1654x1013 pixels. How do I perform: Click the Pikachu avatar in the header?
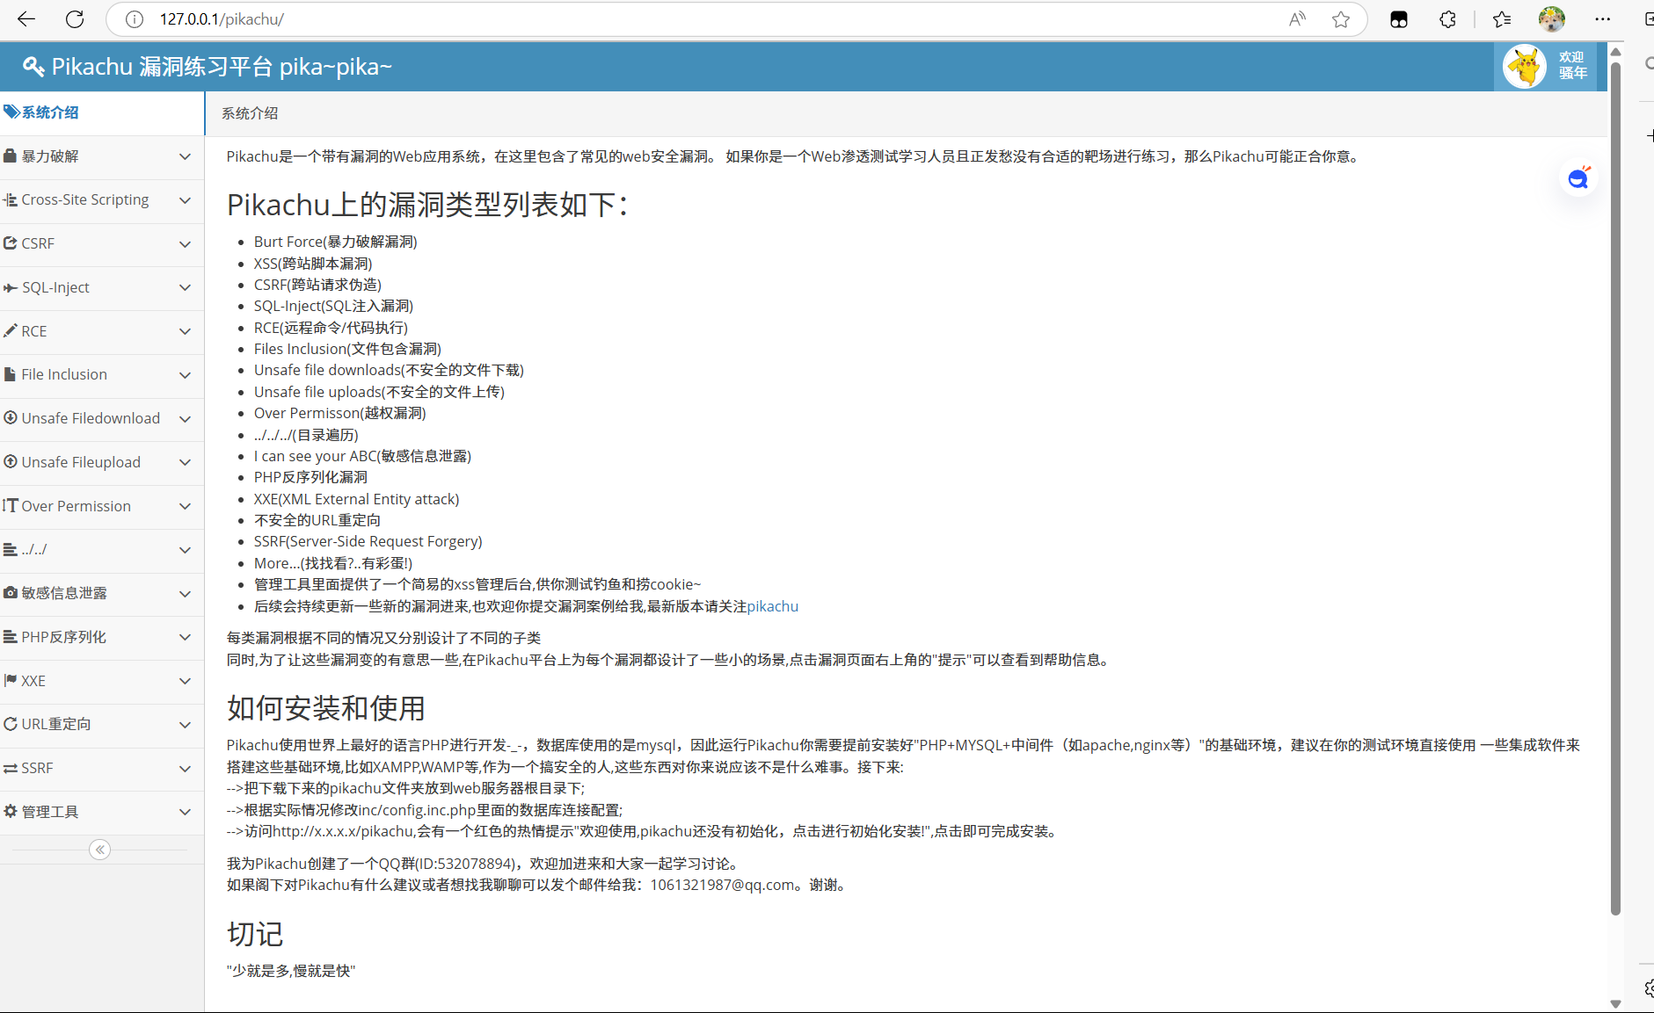[1525, 67]
